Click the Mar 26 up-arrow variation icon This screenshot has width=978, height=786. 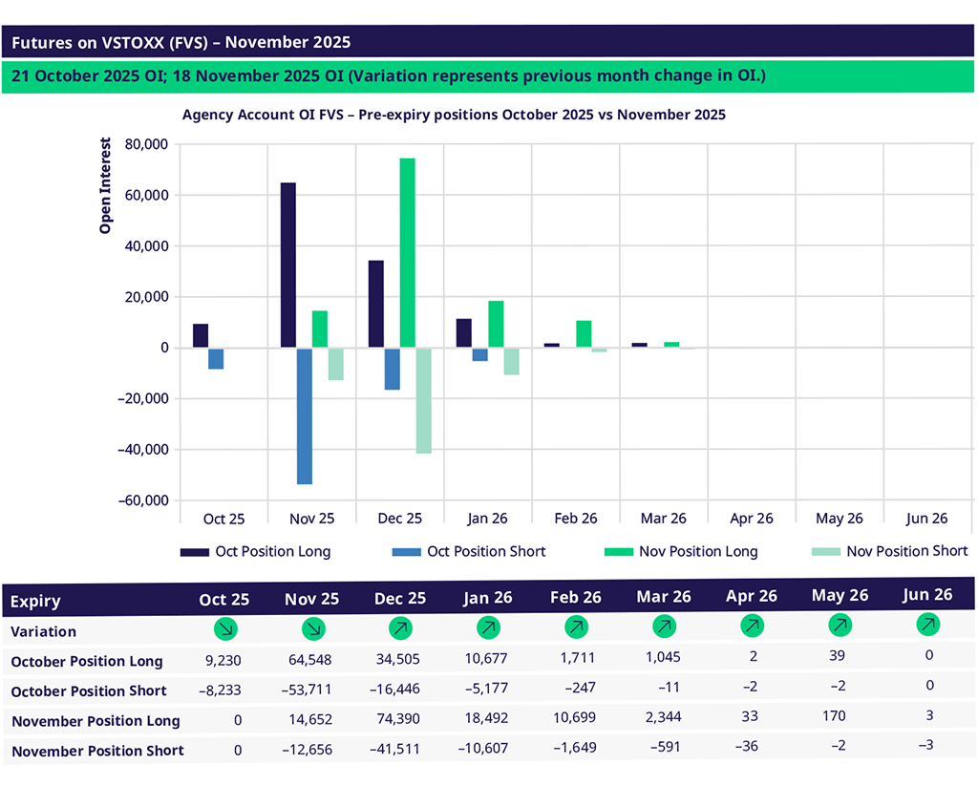(663, 627)
